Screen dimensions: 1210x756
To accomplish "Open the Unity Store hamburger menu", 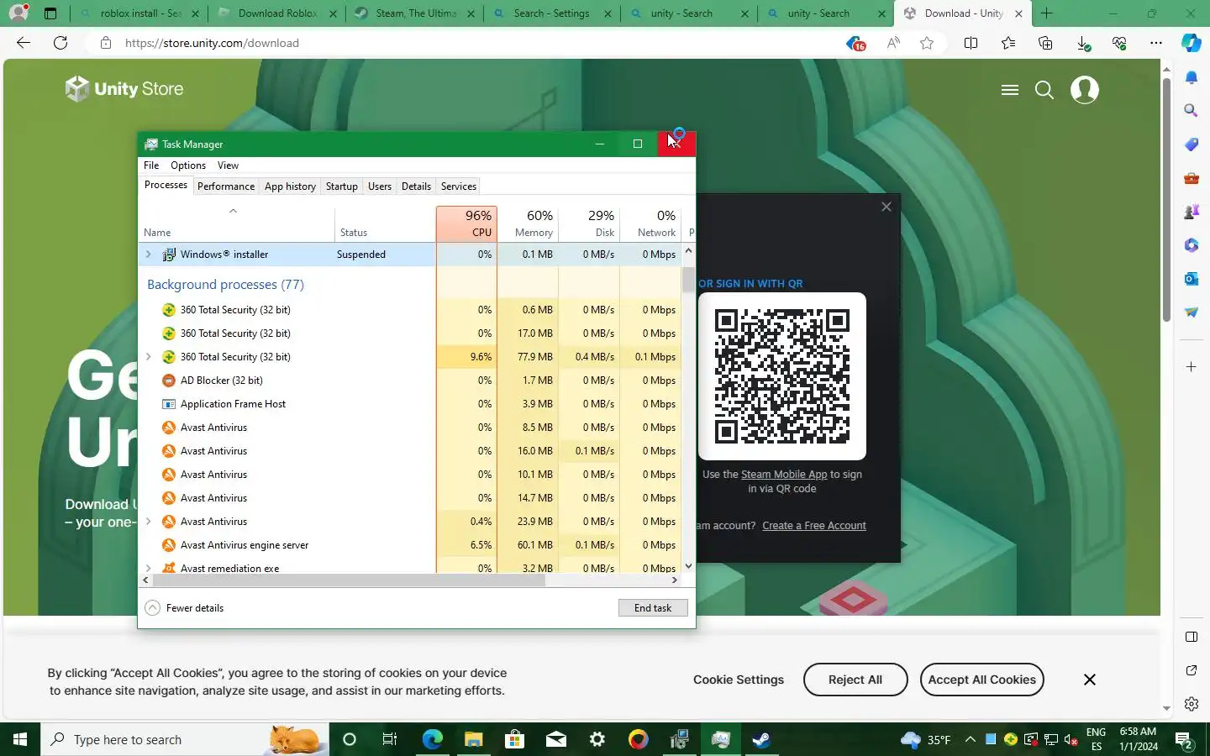I will pyautogui.click(x=1010, y=90).
